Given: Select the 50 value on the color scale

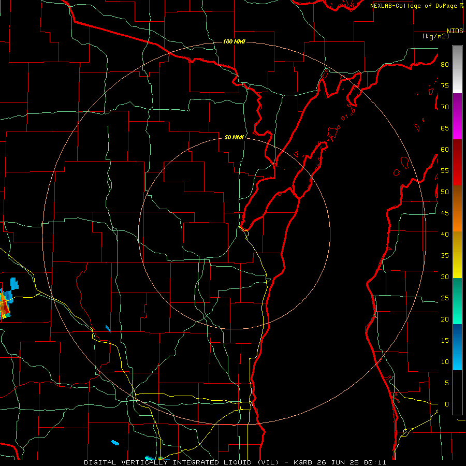Looking at the screenshot, I should point(445,192).
